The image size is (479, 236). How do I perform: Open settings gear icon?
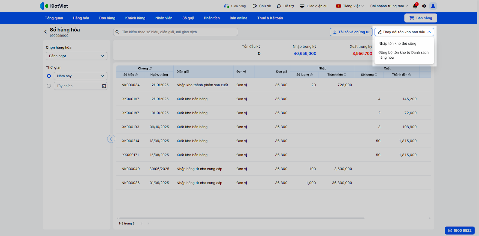[424, 6]
